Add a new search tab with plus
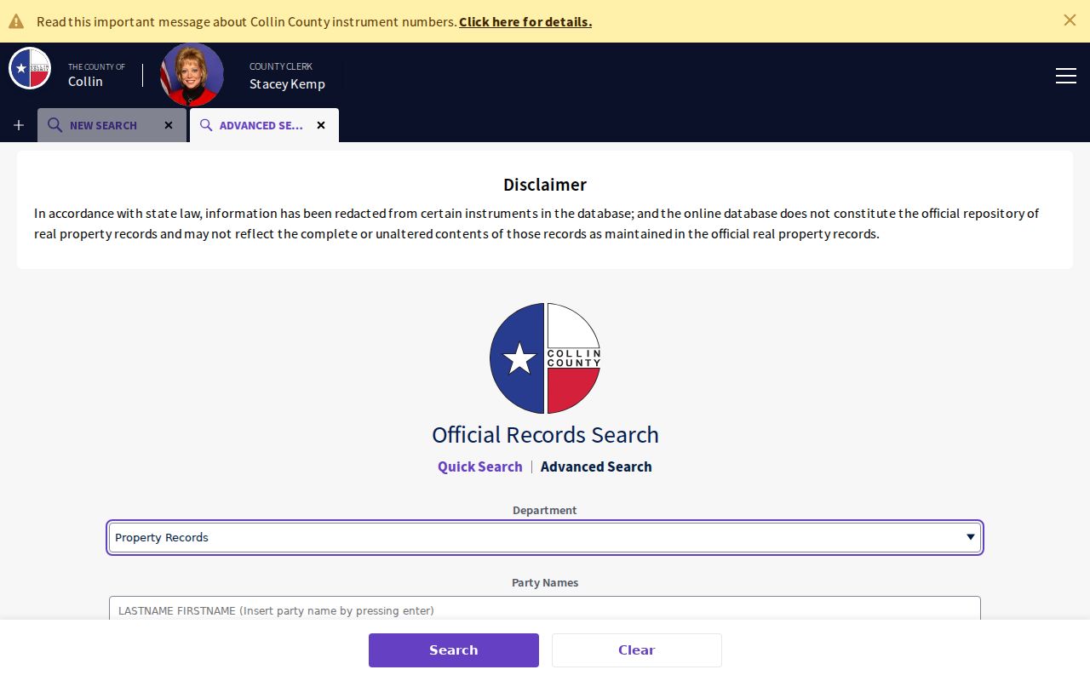Viewport: 1090px width, 681px height. [19, 125]
